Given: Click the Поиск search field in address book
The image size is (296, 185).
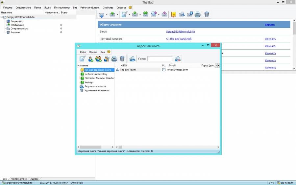Looking at the screenshot, I should tap(160, 59).
